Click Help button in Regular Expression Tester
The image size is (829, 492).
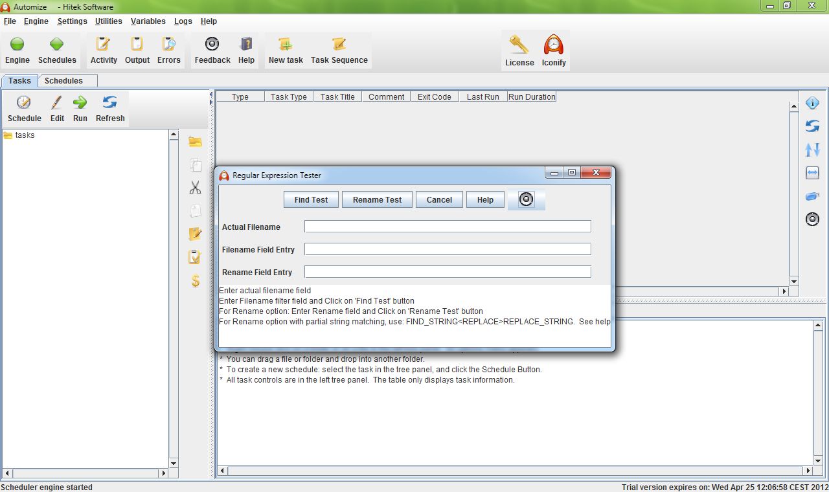(x=485, y=199)
